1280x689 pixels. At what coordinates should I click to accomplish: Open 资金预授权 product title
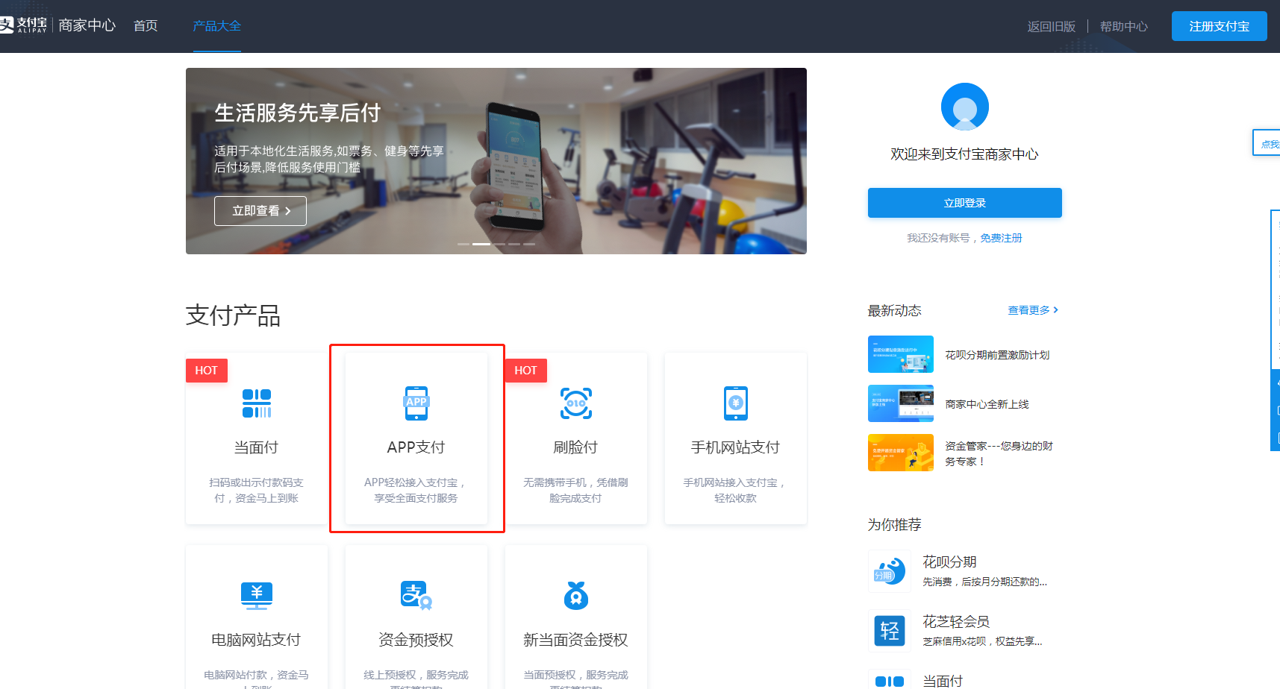[x=416, y=640]
